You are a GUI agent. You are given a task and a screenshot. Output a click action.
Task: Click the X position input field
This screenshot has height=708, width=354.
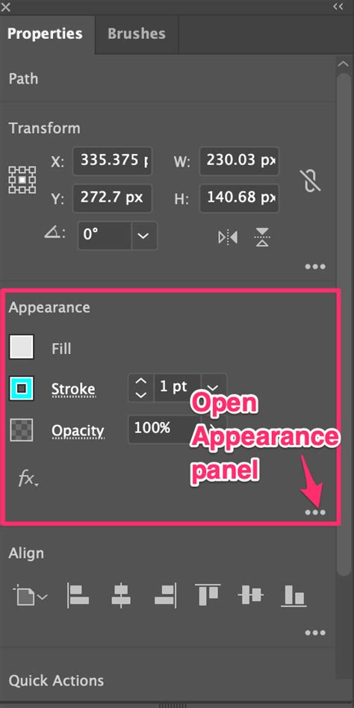(x=113, y=161)
